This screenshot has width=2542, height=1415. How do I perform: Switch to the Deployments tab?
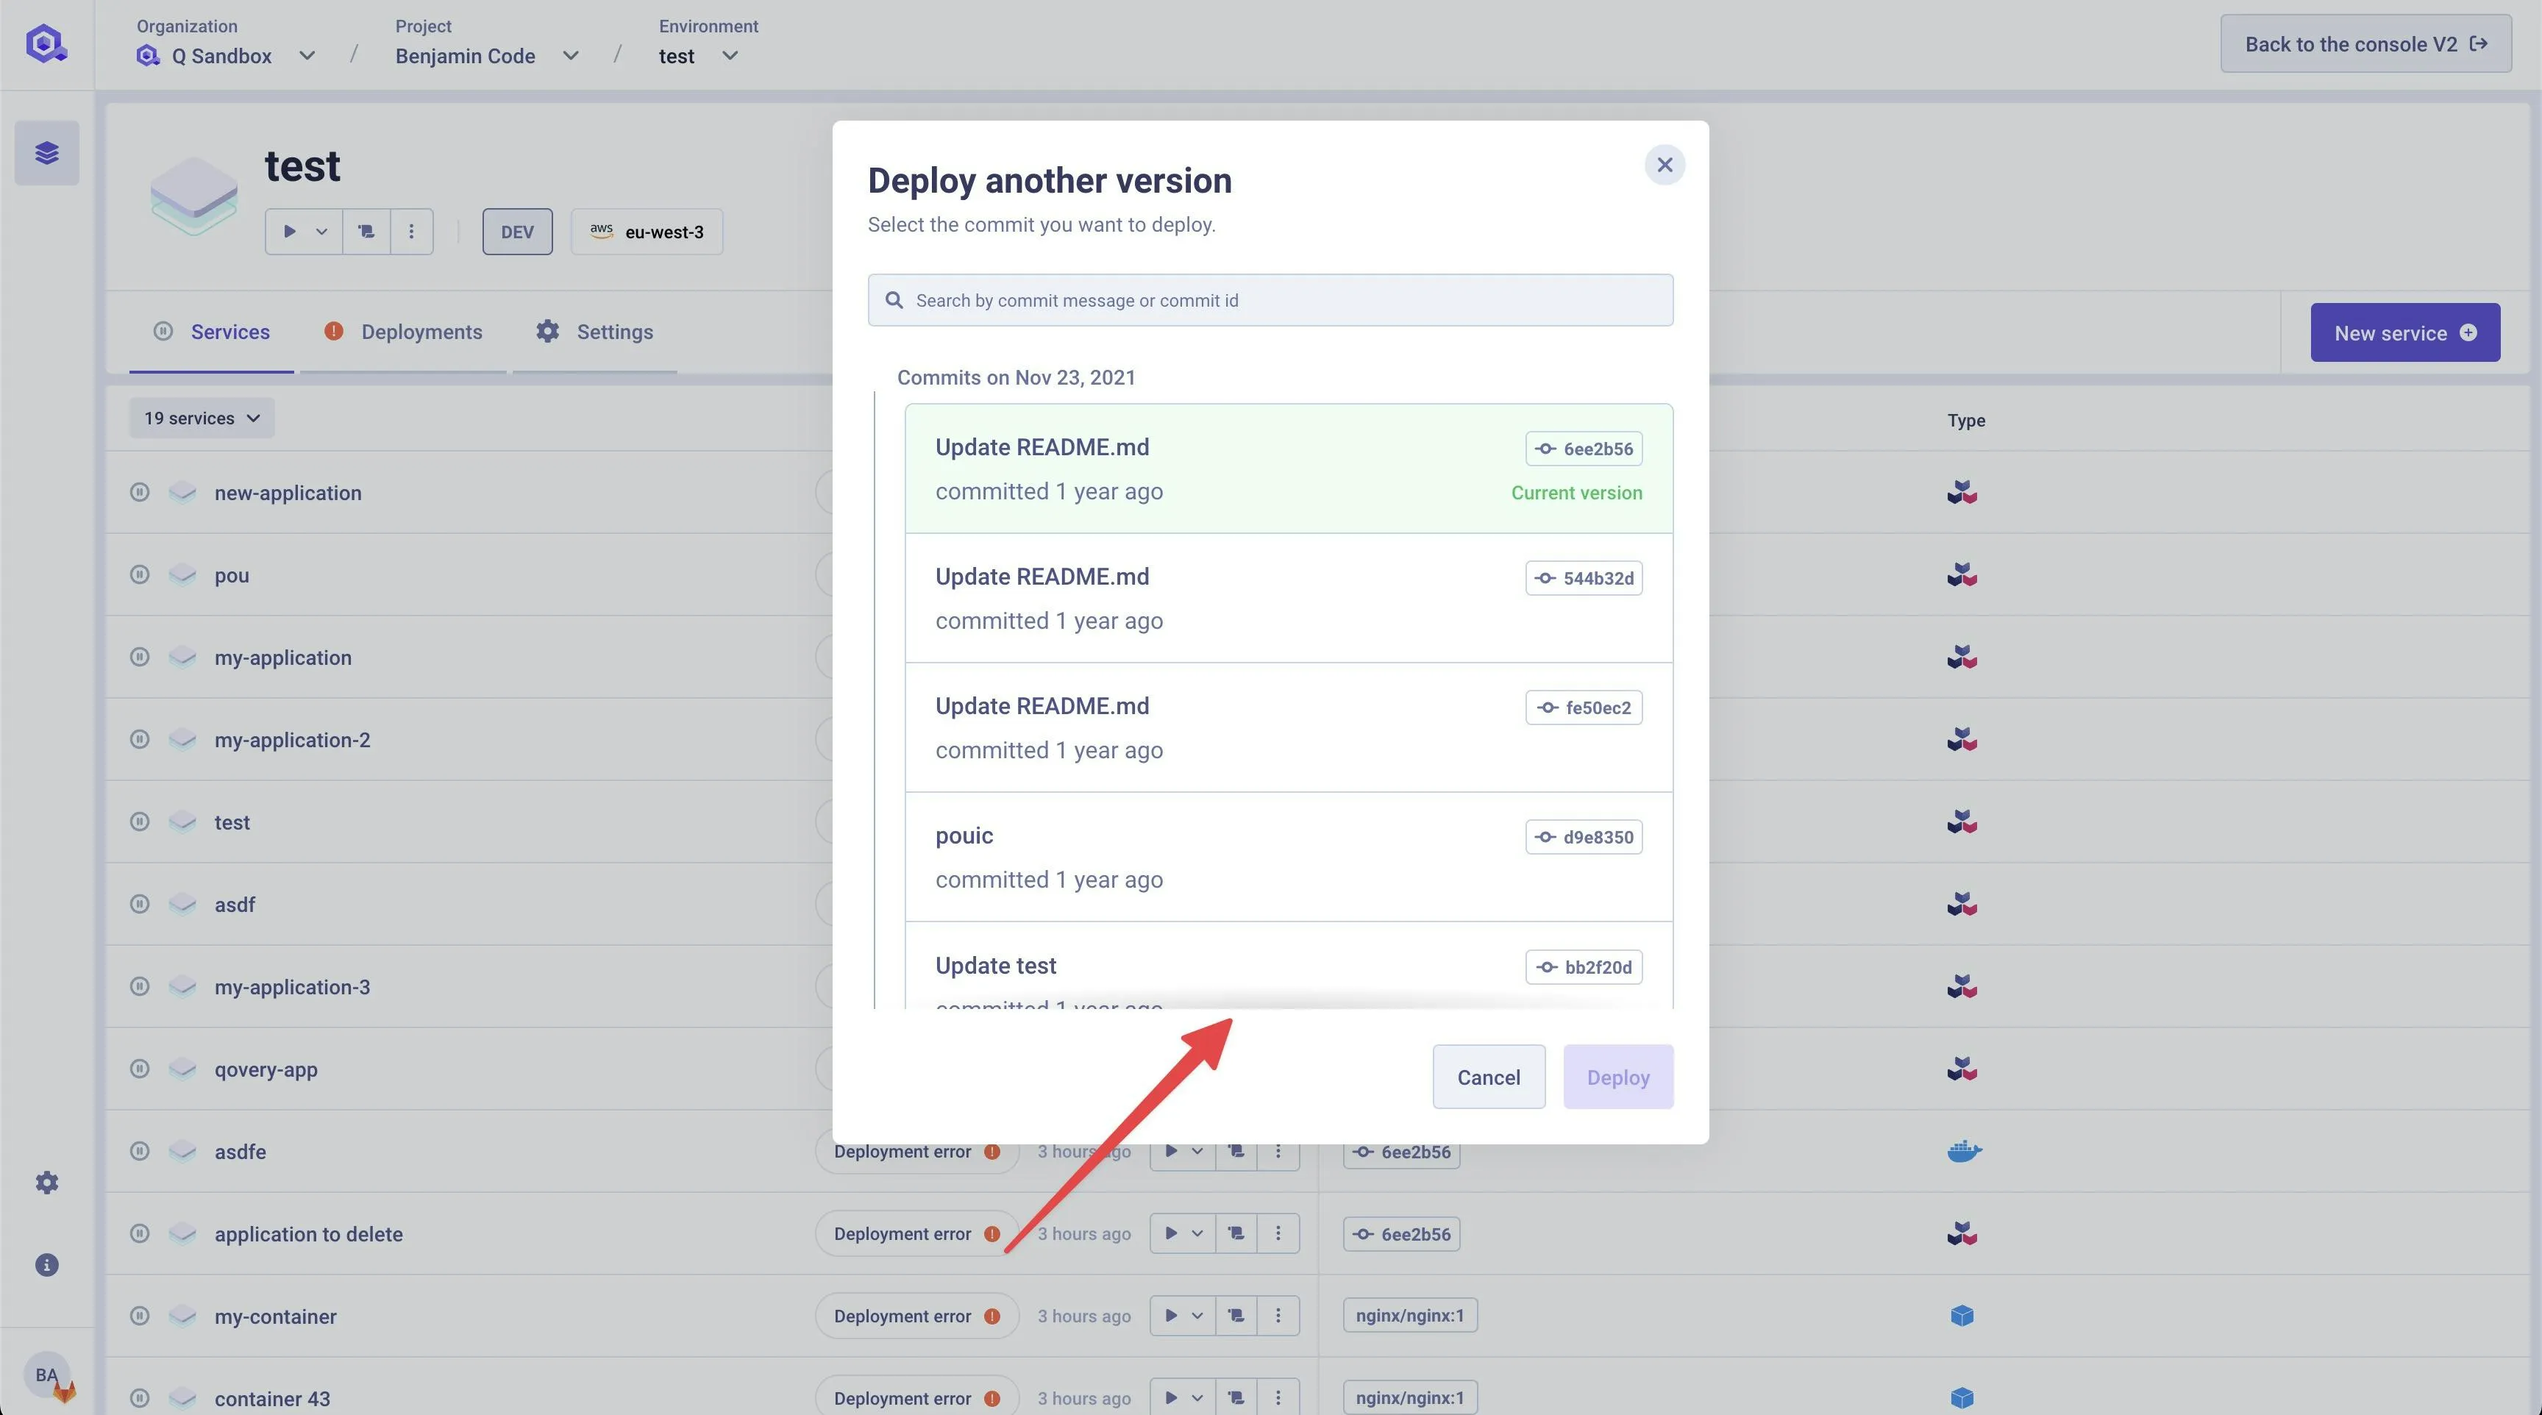[x=421, y=332]
